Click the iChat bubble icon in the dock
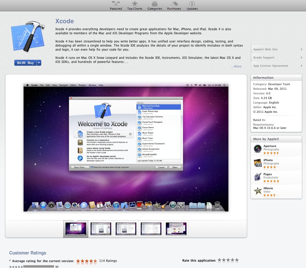The height and width of the screenshot is (268, 306). point(84,205)
